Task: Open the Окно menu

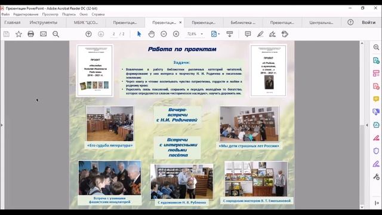Action: coord(84,14)
